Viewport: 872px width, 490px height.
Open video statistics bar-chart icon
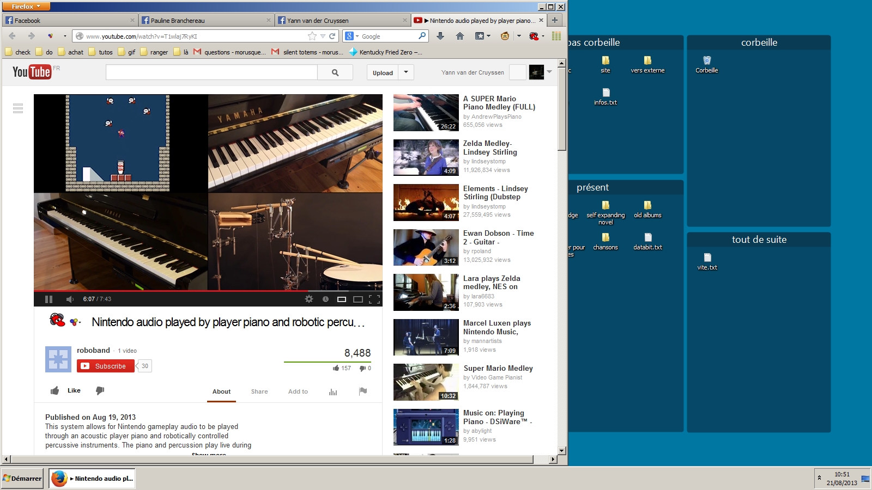point(333,391)
